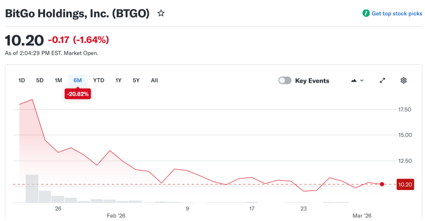Click the 17 date label on x-axis
Screen dimensions: 425x221
click(x=252, y=208)
